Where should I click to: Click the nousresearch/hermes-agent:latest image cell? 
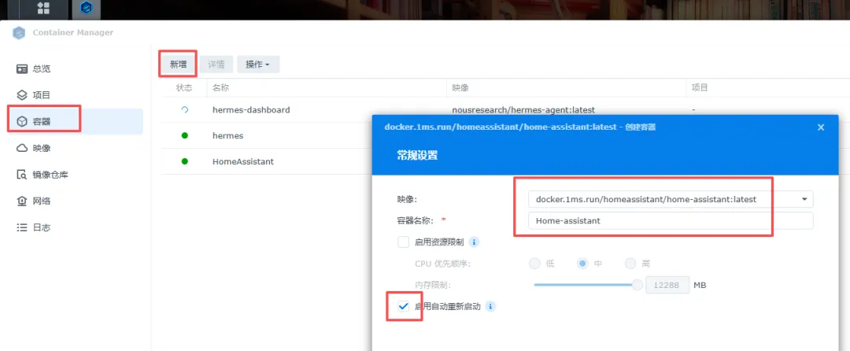[523, 110]
